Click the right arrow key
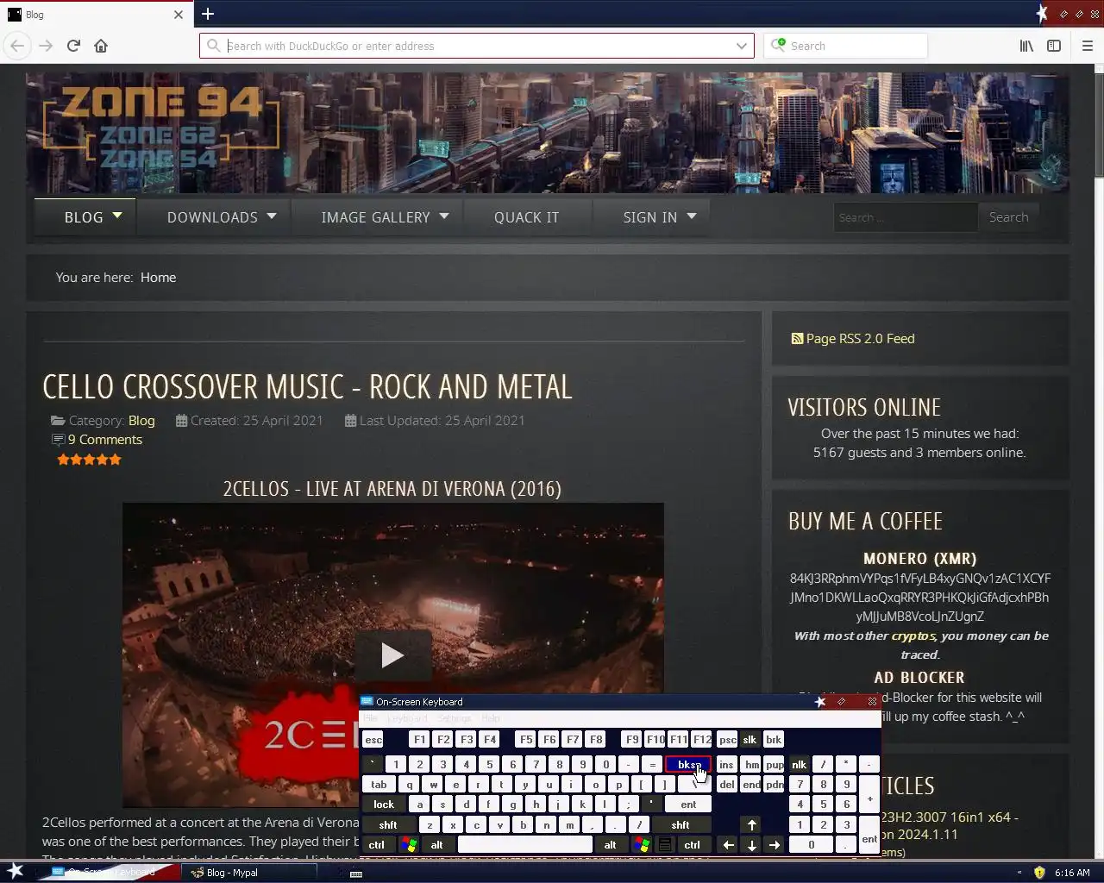This screenshot has width=1104, height=883. (x=775, y=844)
